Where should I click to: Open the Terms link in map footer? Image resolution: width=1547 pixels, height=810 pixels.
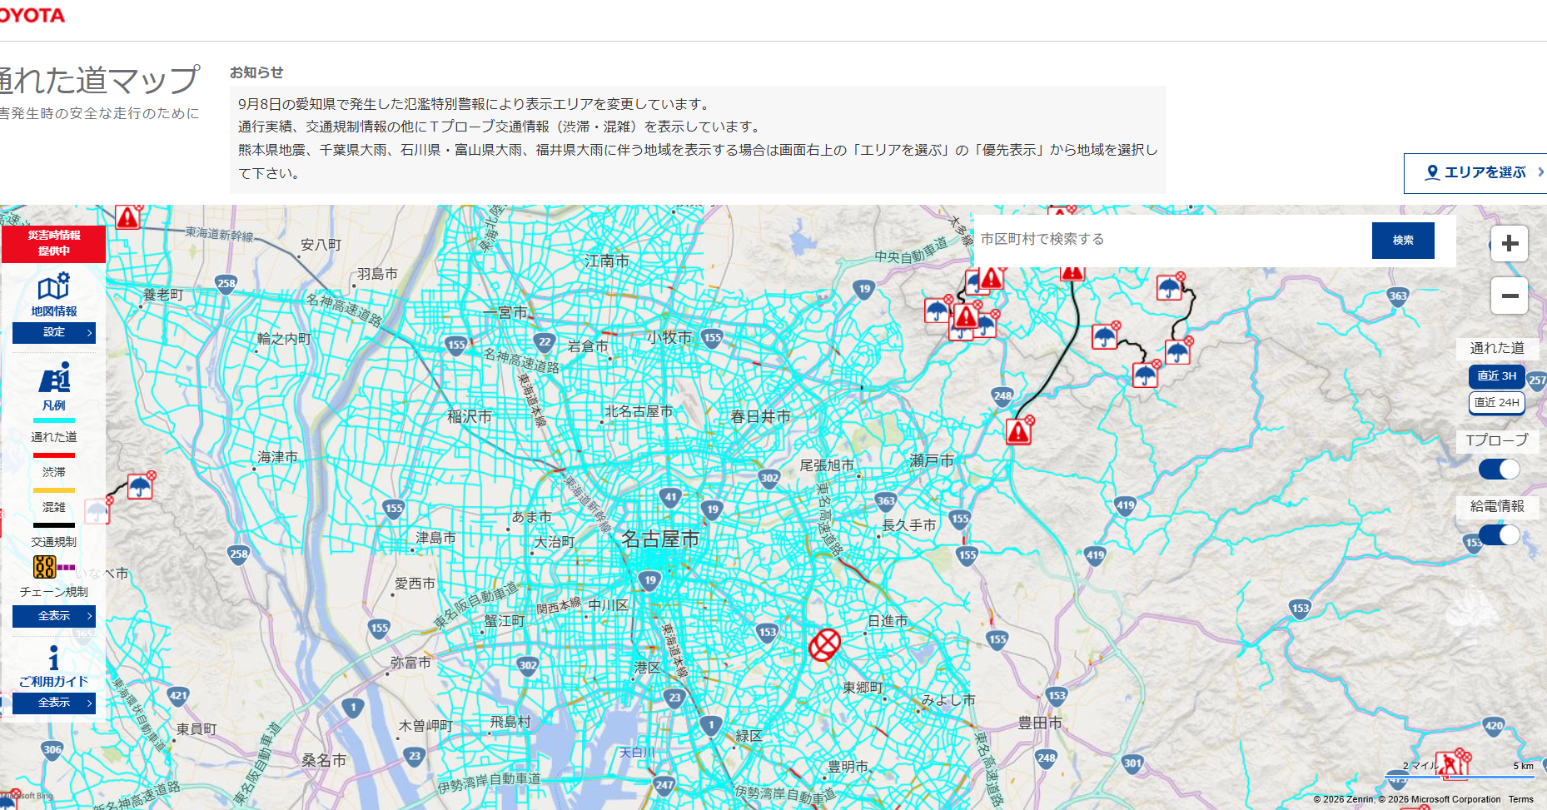pos(1520,799)
